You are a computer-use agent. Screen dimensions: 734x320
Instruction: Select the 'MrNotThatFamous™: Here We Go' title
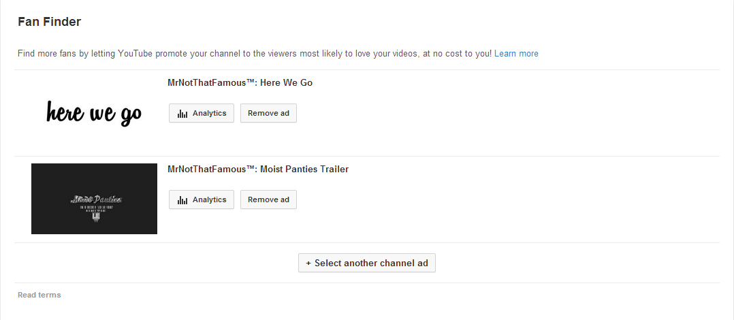tap(240, 83)
